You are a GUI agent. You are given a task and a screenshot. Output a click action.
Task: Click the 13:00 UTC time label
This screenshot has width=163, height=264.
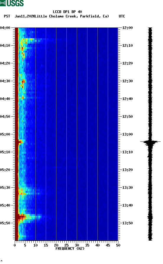pos(127,134)
